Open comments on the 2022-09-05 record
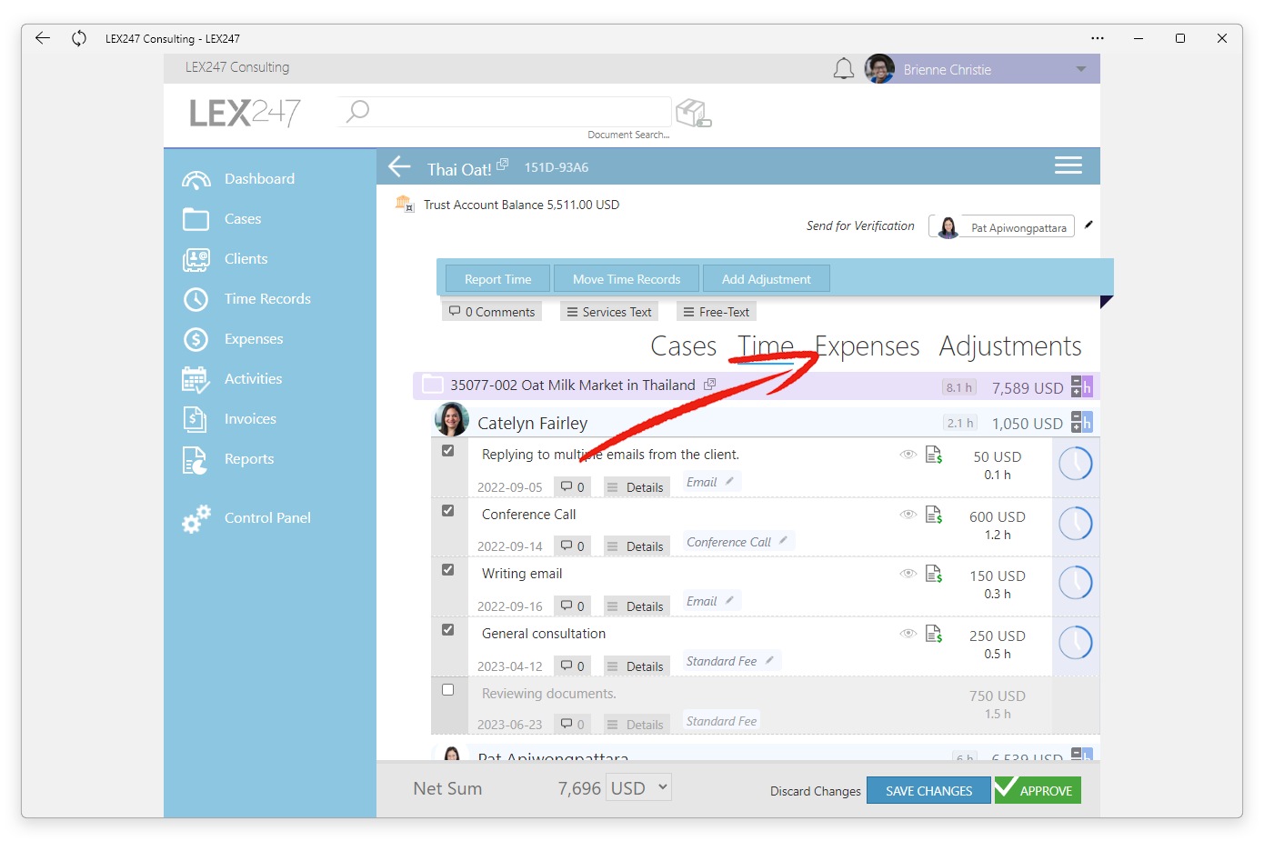 point(573,487)
